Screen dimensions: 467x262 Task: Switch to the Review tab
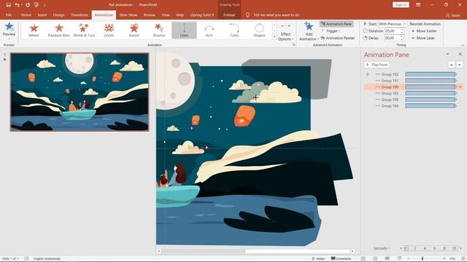click(x=149, y=15)
